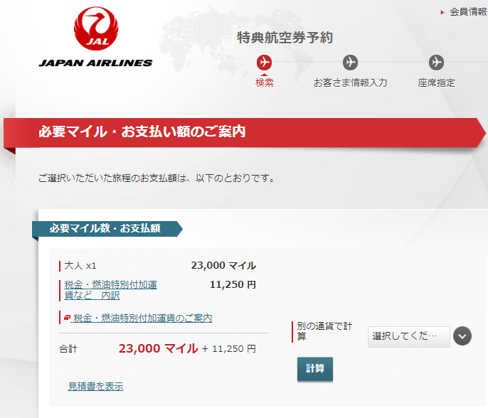Select the 検索 step label
Image resolution: width=488 pixels, height=418 pixels.
click(x=264, y=82)
